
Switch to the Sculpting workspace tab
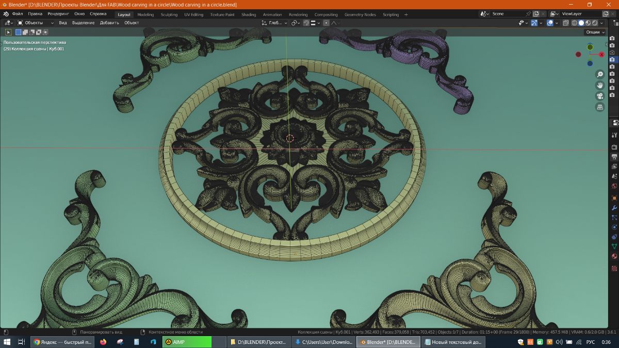[x=169, y=14]
